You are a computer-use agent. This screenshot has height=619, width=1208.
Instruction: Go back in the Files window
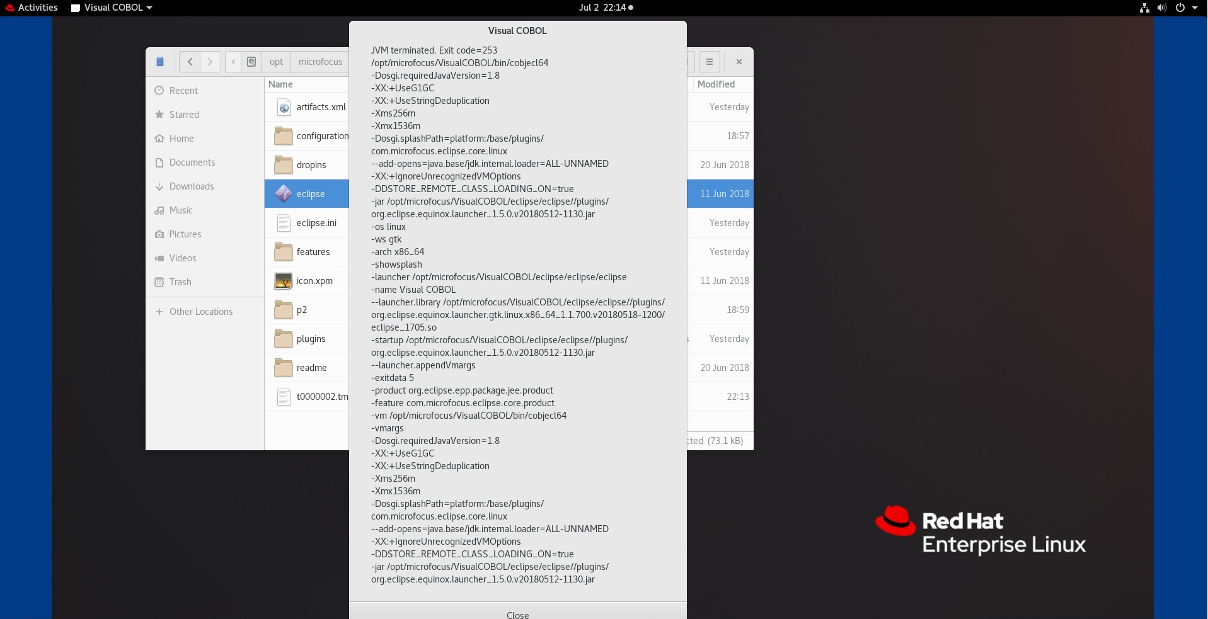(x=190, y=62)
